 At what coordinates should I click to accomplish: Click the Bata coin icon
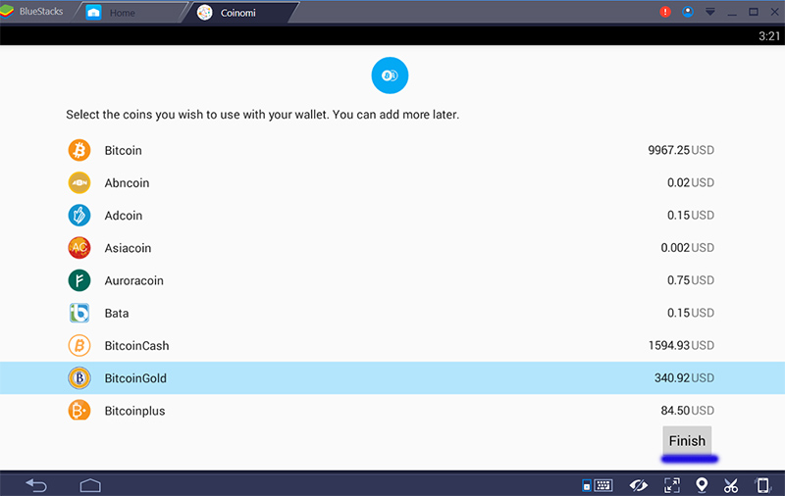click(x=79, y=313)
